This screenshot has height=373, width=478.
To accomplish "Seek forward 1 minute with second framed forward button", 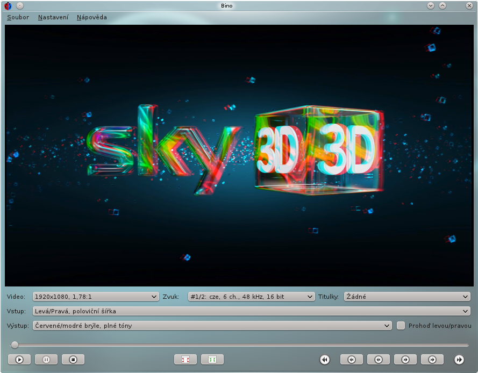I will click(432, 360).
